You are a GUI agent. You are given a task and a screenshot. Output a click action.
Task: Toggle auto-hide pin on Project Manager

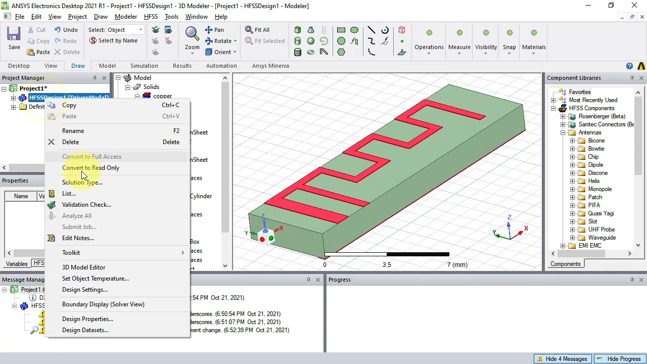point(95,78)
